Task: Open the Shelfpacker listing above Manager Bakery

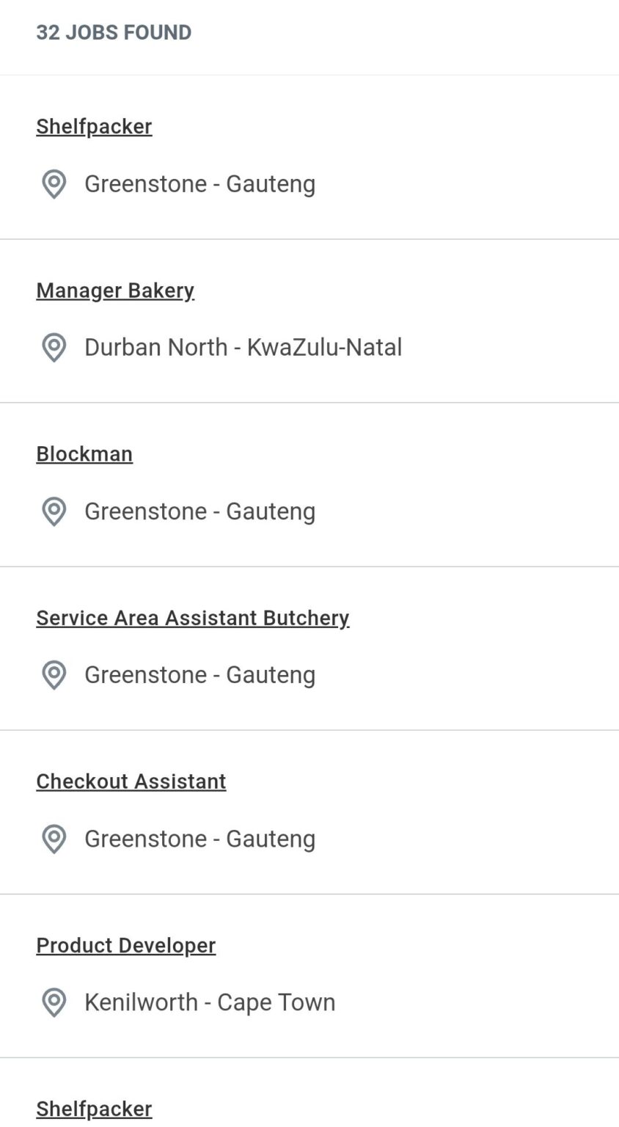Action: tap(94, 126)
